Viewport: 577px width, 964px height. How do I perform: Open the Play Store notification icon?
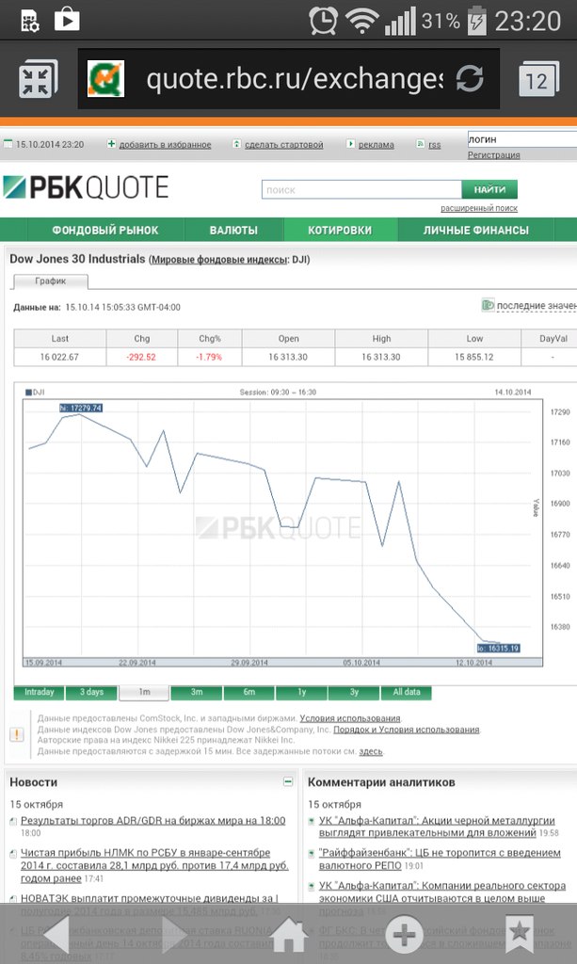(67, 21)
